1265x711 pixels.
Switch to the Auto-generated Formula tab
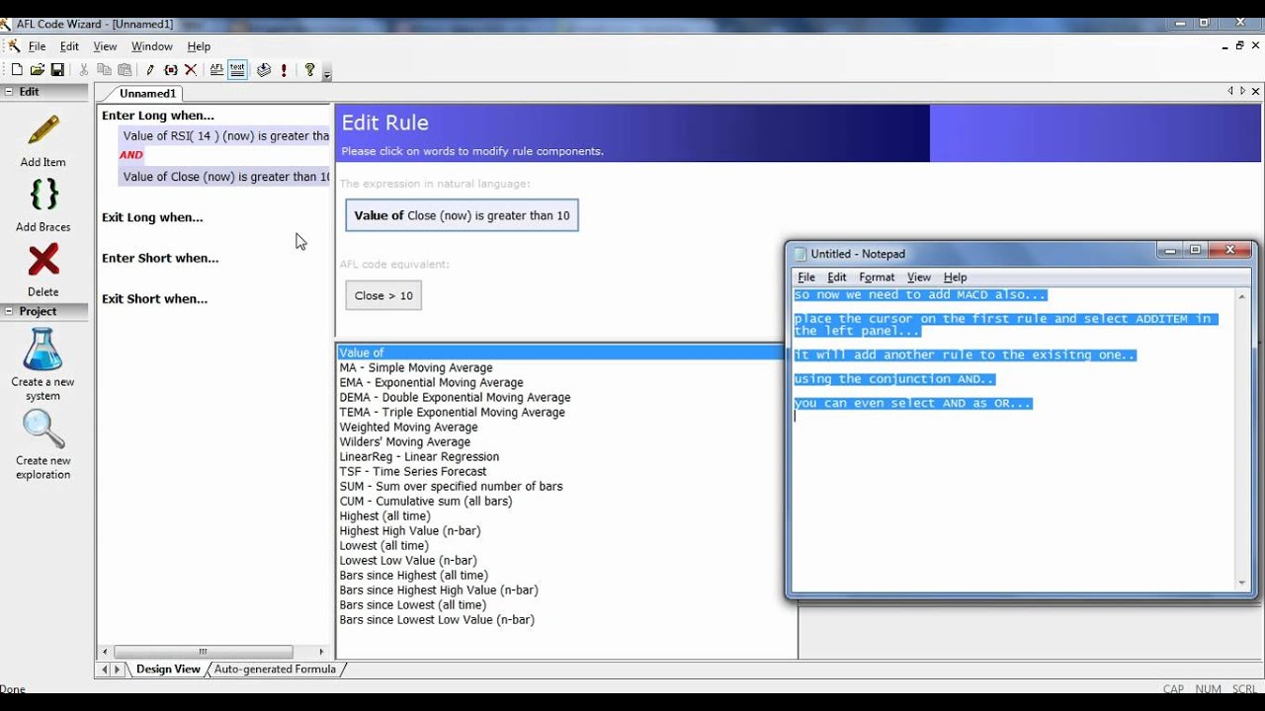pyautogui.click(x=275, y=669)
